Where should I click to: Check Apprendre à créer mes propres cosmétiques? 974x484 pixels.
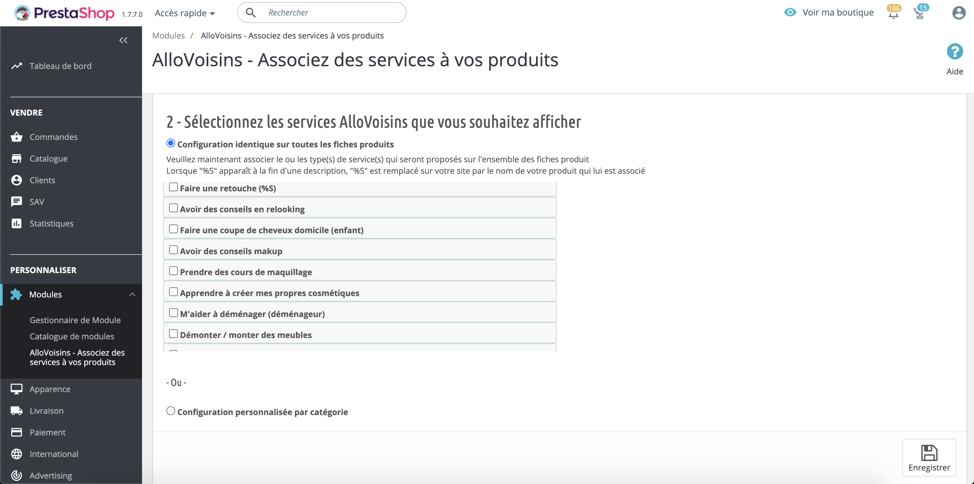point(173,292)
